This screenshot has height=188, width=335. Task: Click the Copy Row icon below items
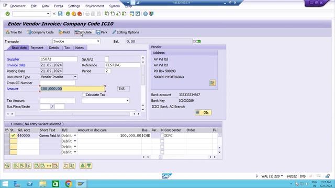[66, 166]
